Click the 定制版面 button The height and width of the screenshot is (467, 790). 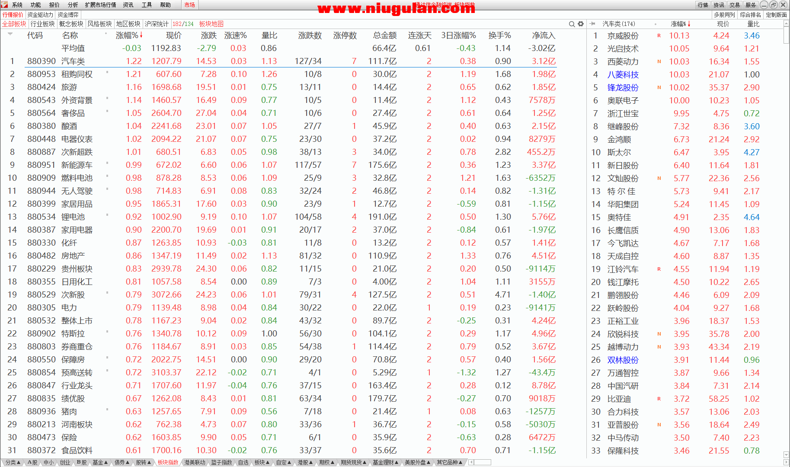tap(777, 15)
